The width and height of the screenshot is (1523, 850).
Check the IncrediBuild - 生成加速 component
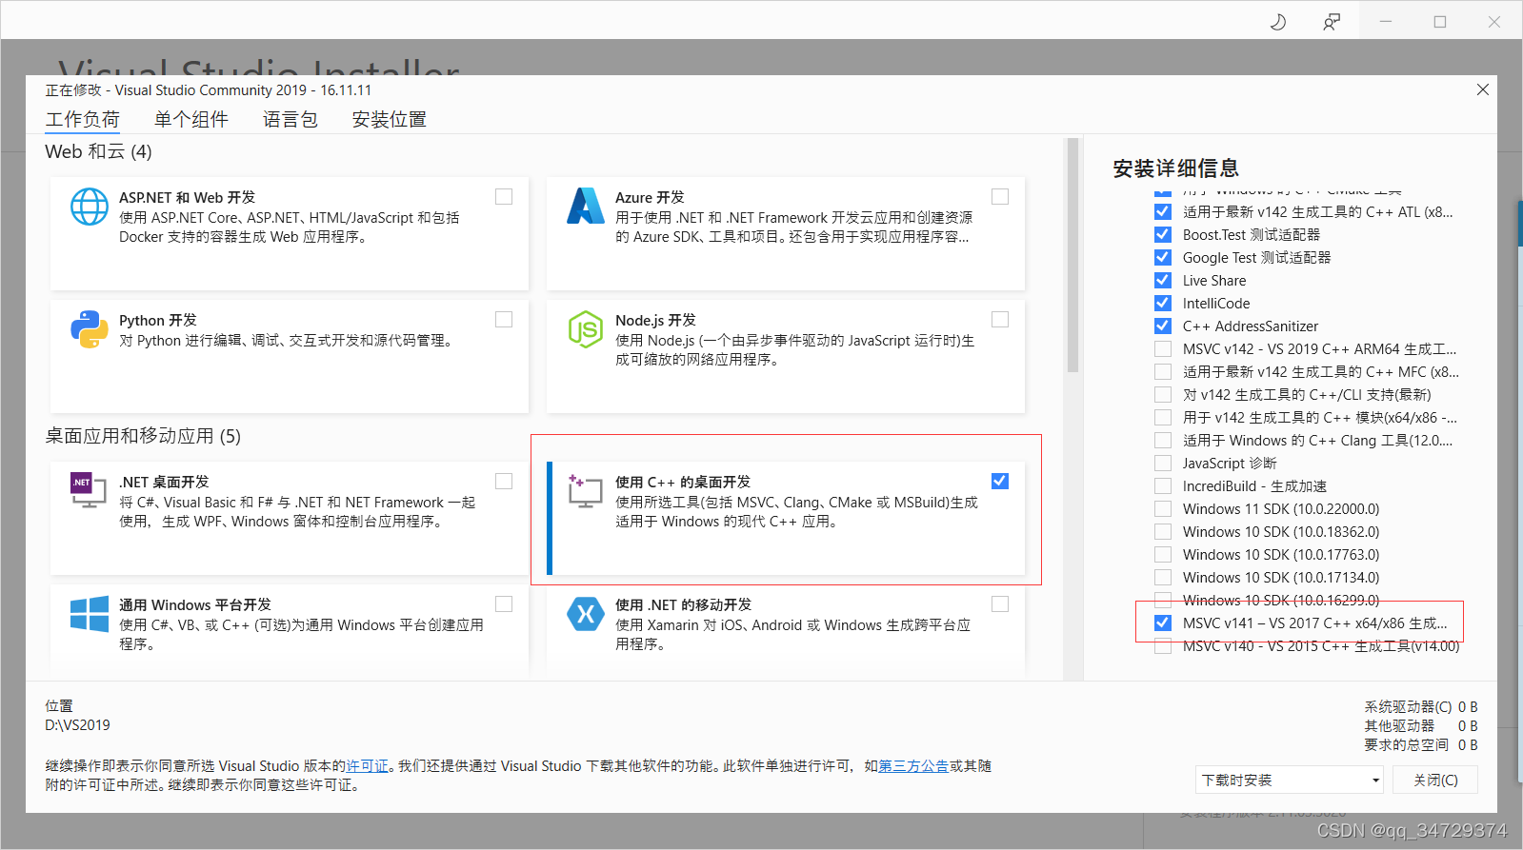[1163, 485]
